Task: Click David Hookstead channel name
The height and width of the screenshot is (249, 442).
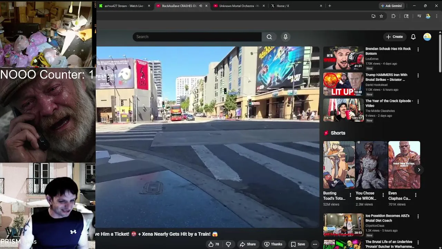Action: (376, 85)
